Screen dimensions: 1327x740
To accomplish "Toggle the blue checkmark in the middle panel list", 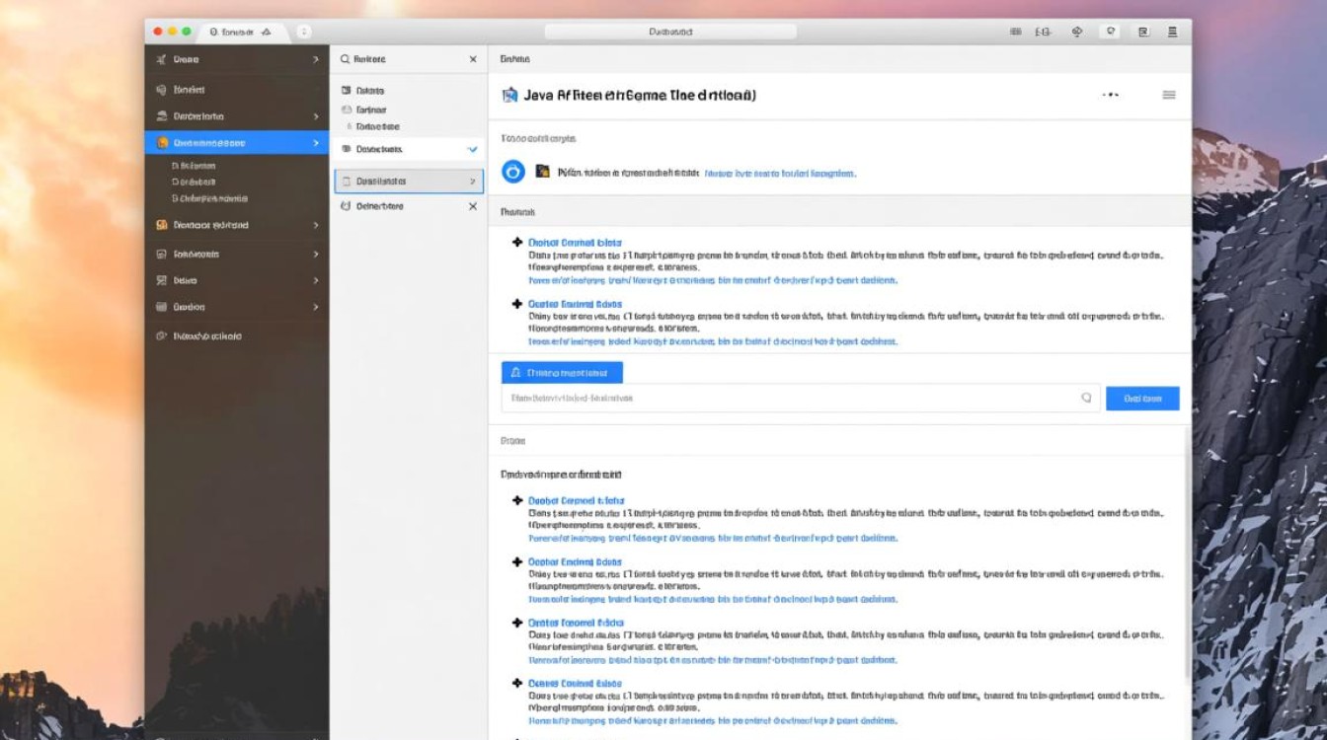I will click(472, 150).
